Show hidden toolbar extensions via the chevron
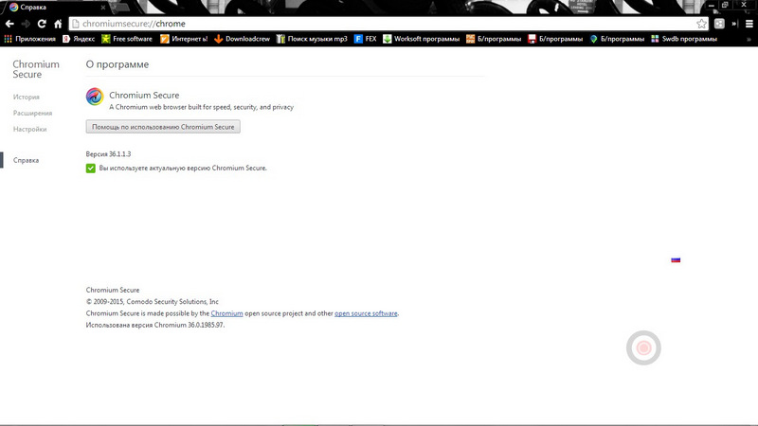Image resolution: width=758 pixels, height=426 pixels. click(735, 24)
